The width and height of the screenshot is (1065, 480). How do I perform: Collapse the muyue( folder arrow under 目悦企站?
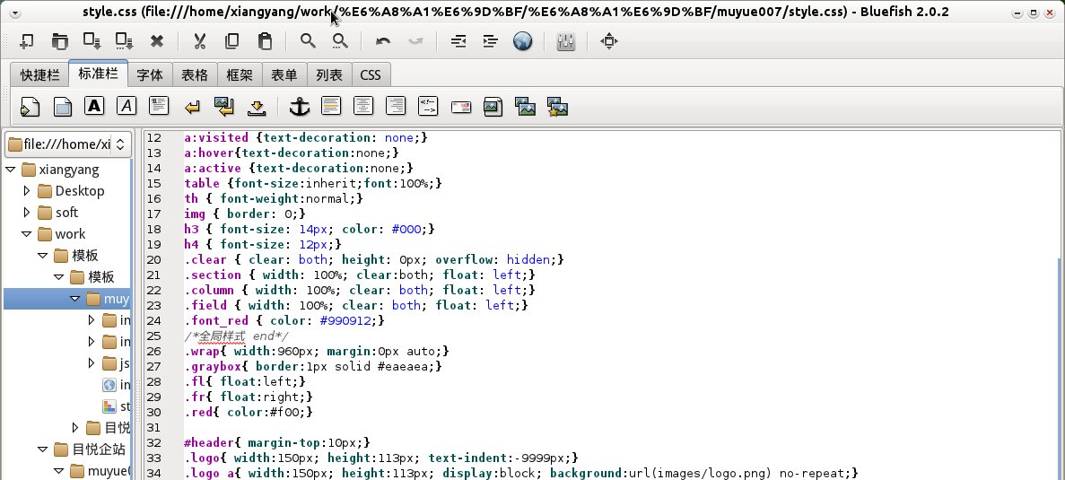tap(59, 470)
